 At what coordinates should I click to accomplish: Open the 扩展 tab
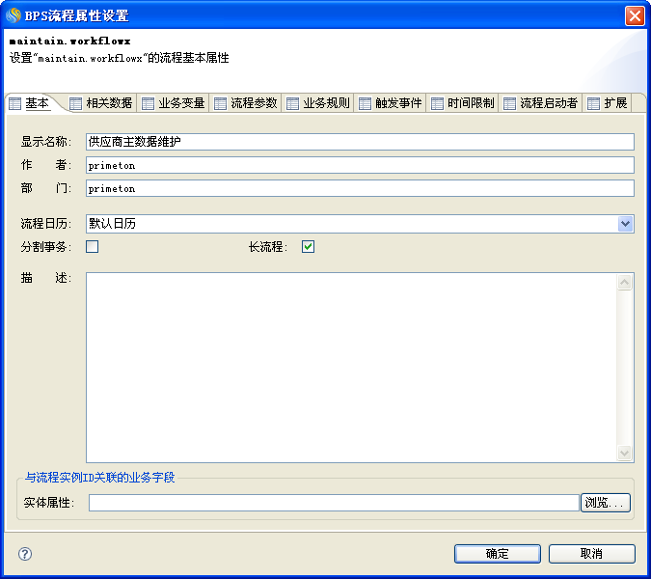click(608, 103)
